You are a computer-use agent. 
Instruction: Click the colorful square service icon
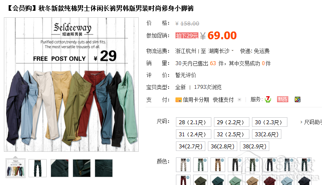pyautogui.click(x=297, y=100)
